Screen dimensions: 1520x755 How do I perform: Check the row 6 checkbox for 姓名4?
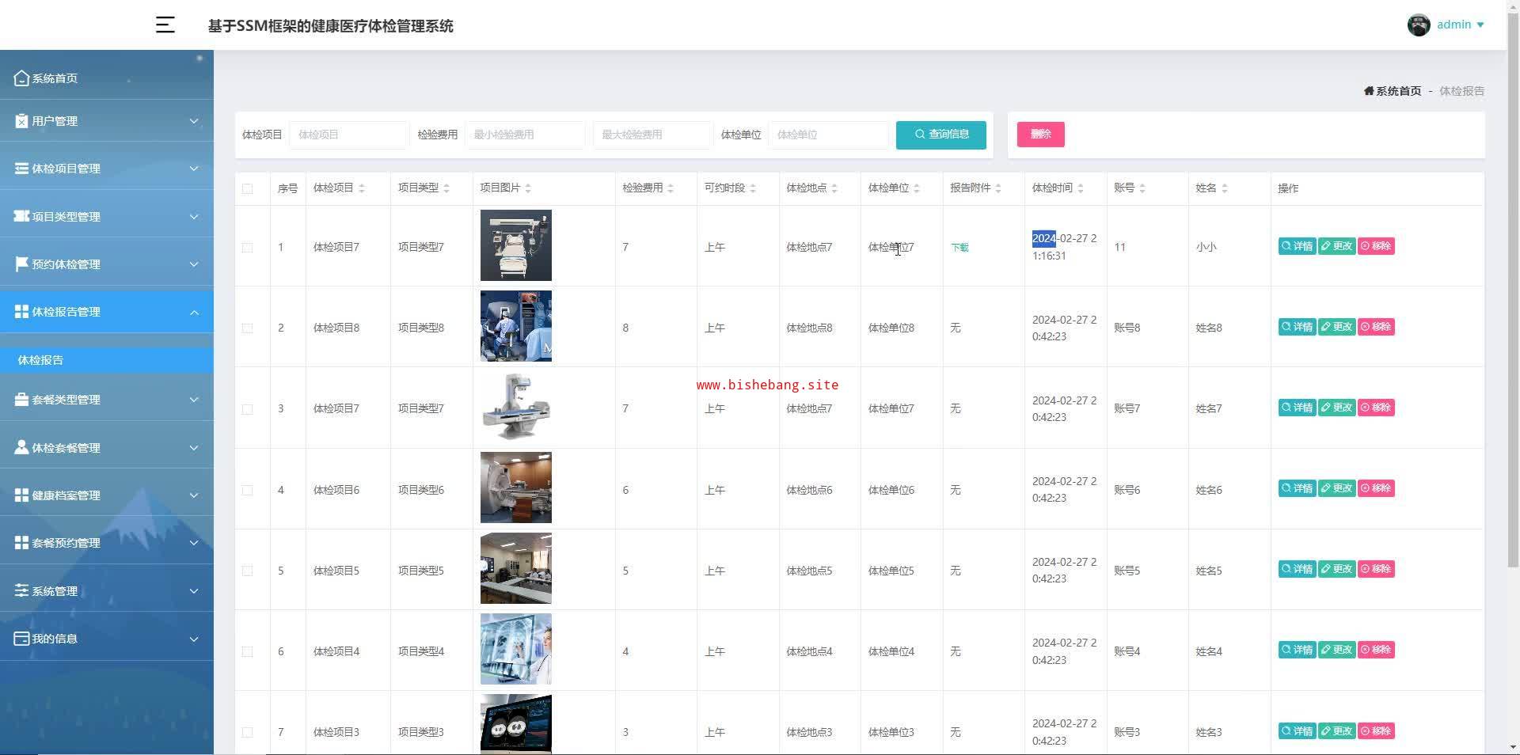pos(248,651)
